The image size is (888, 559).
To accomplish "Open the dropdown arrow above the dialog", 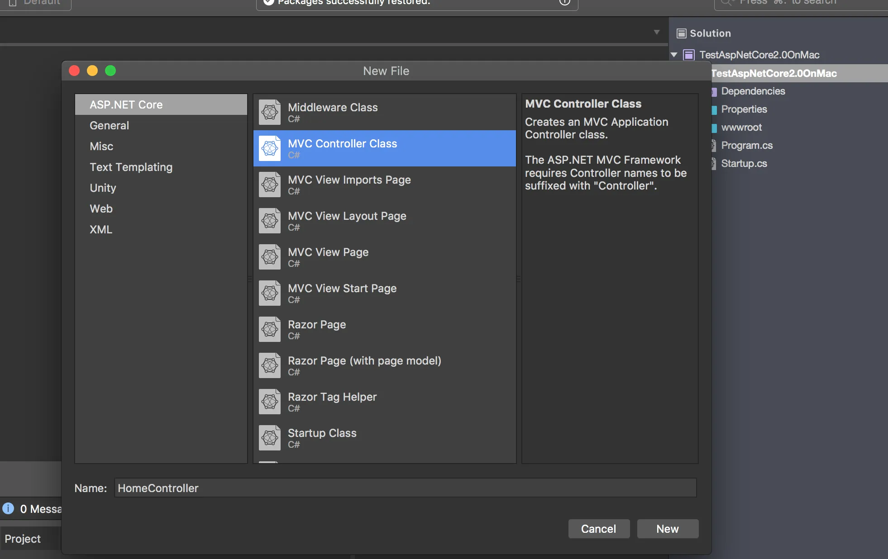I will [657, 32].
